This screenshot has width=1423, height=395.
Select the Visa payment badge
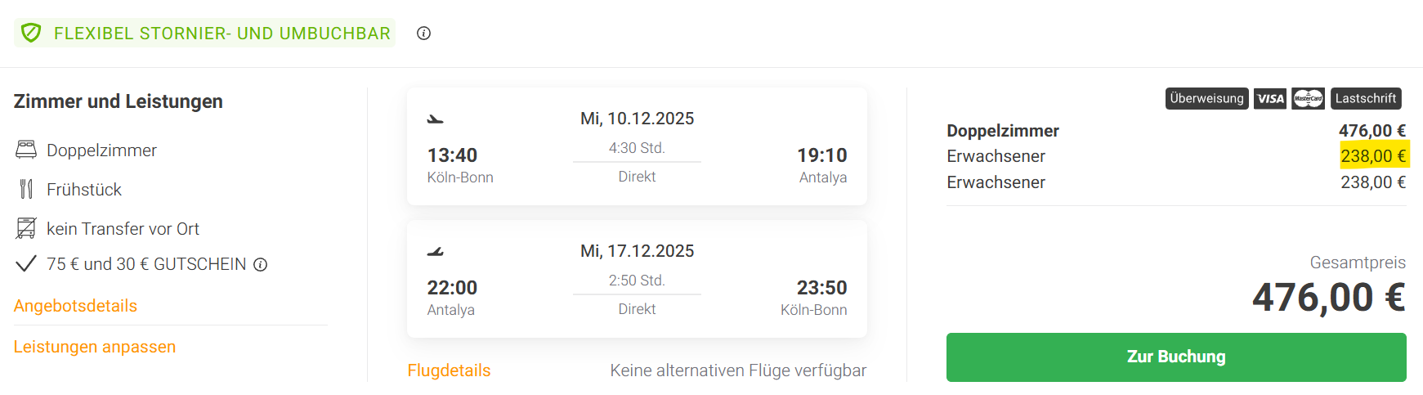pyautogui.click(x=1270, y=99)
